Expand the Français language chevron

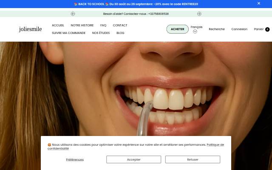pos(195,31)
